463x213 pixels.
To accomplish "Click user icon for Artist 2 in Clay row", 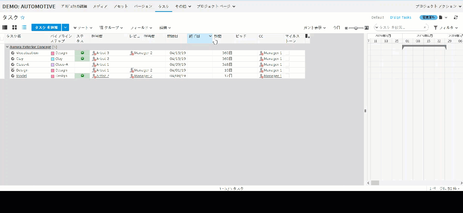I will tap(94, 59).
